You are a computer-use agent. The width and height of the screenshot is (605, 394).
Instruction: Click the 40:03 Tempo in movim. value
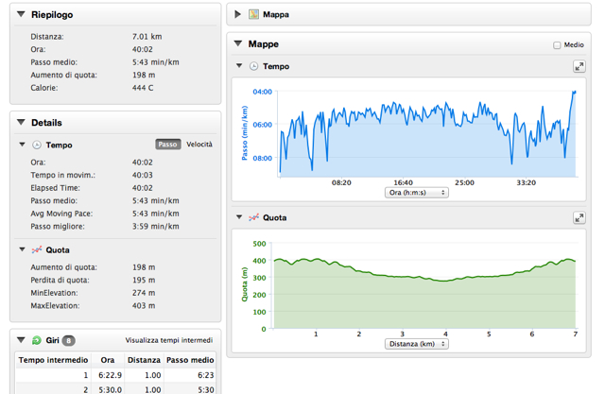[143, 175]
